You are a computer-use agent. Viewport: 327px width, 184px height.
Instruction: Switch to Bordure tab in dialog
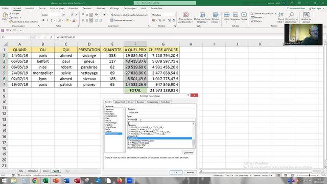[141, 102]
